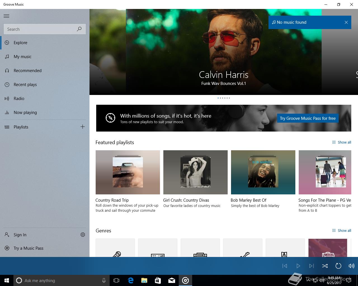Click Try a Music Pass
358x286 pixels.
pyautogui.click(x=45, y=248)
